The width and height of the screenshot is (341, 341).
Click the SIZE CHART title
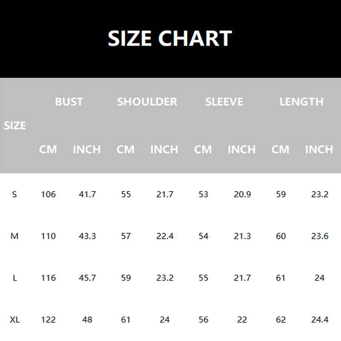[170, 39]
